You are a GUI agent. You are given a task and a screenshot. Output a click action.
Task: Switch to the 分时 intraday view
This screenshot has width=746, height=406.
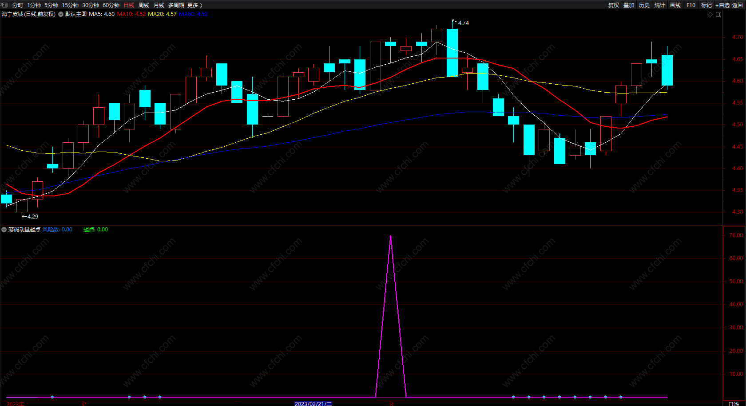coord(18,5)
